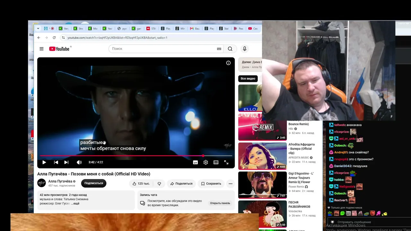
Task: Click chat username habba
Action: [339, 180]
